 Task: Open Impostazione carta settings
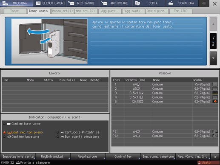18,156
